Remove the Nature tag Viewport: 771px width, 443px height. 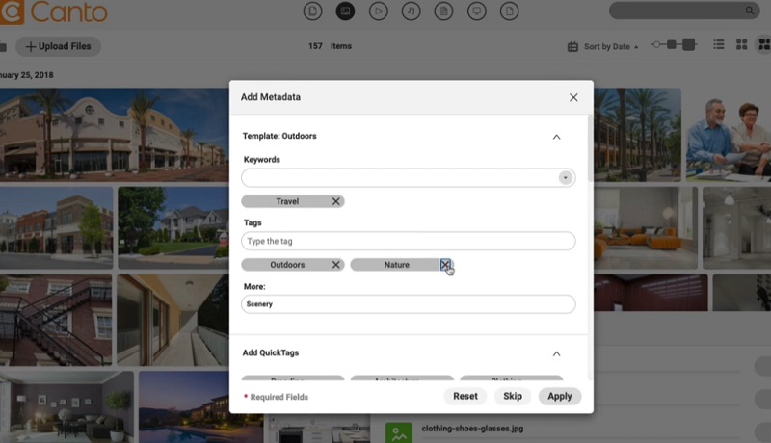(445, 265)
